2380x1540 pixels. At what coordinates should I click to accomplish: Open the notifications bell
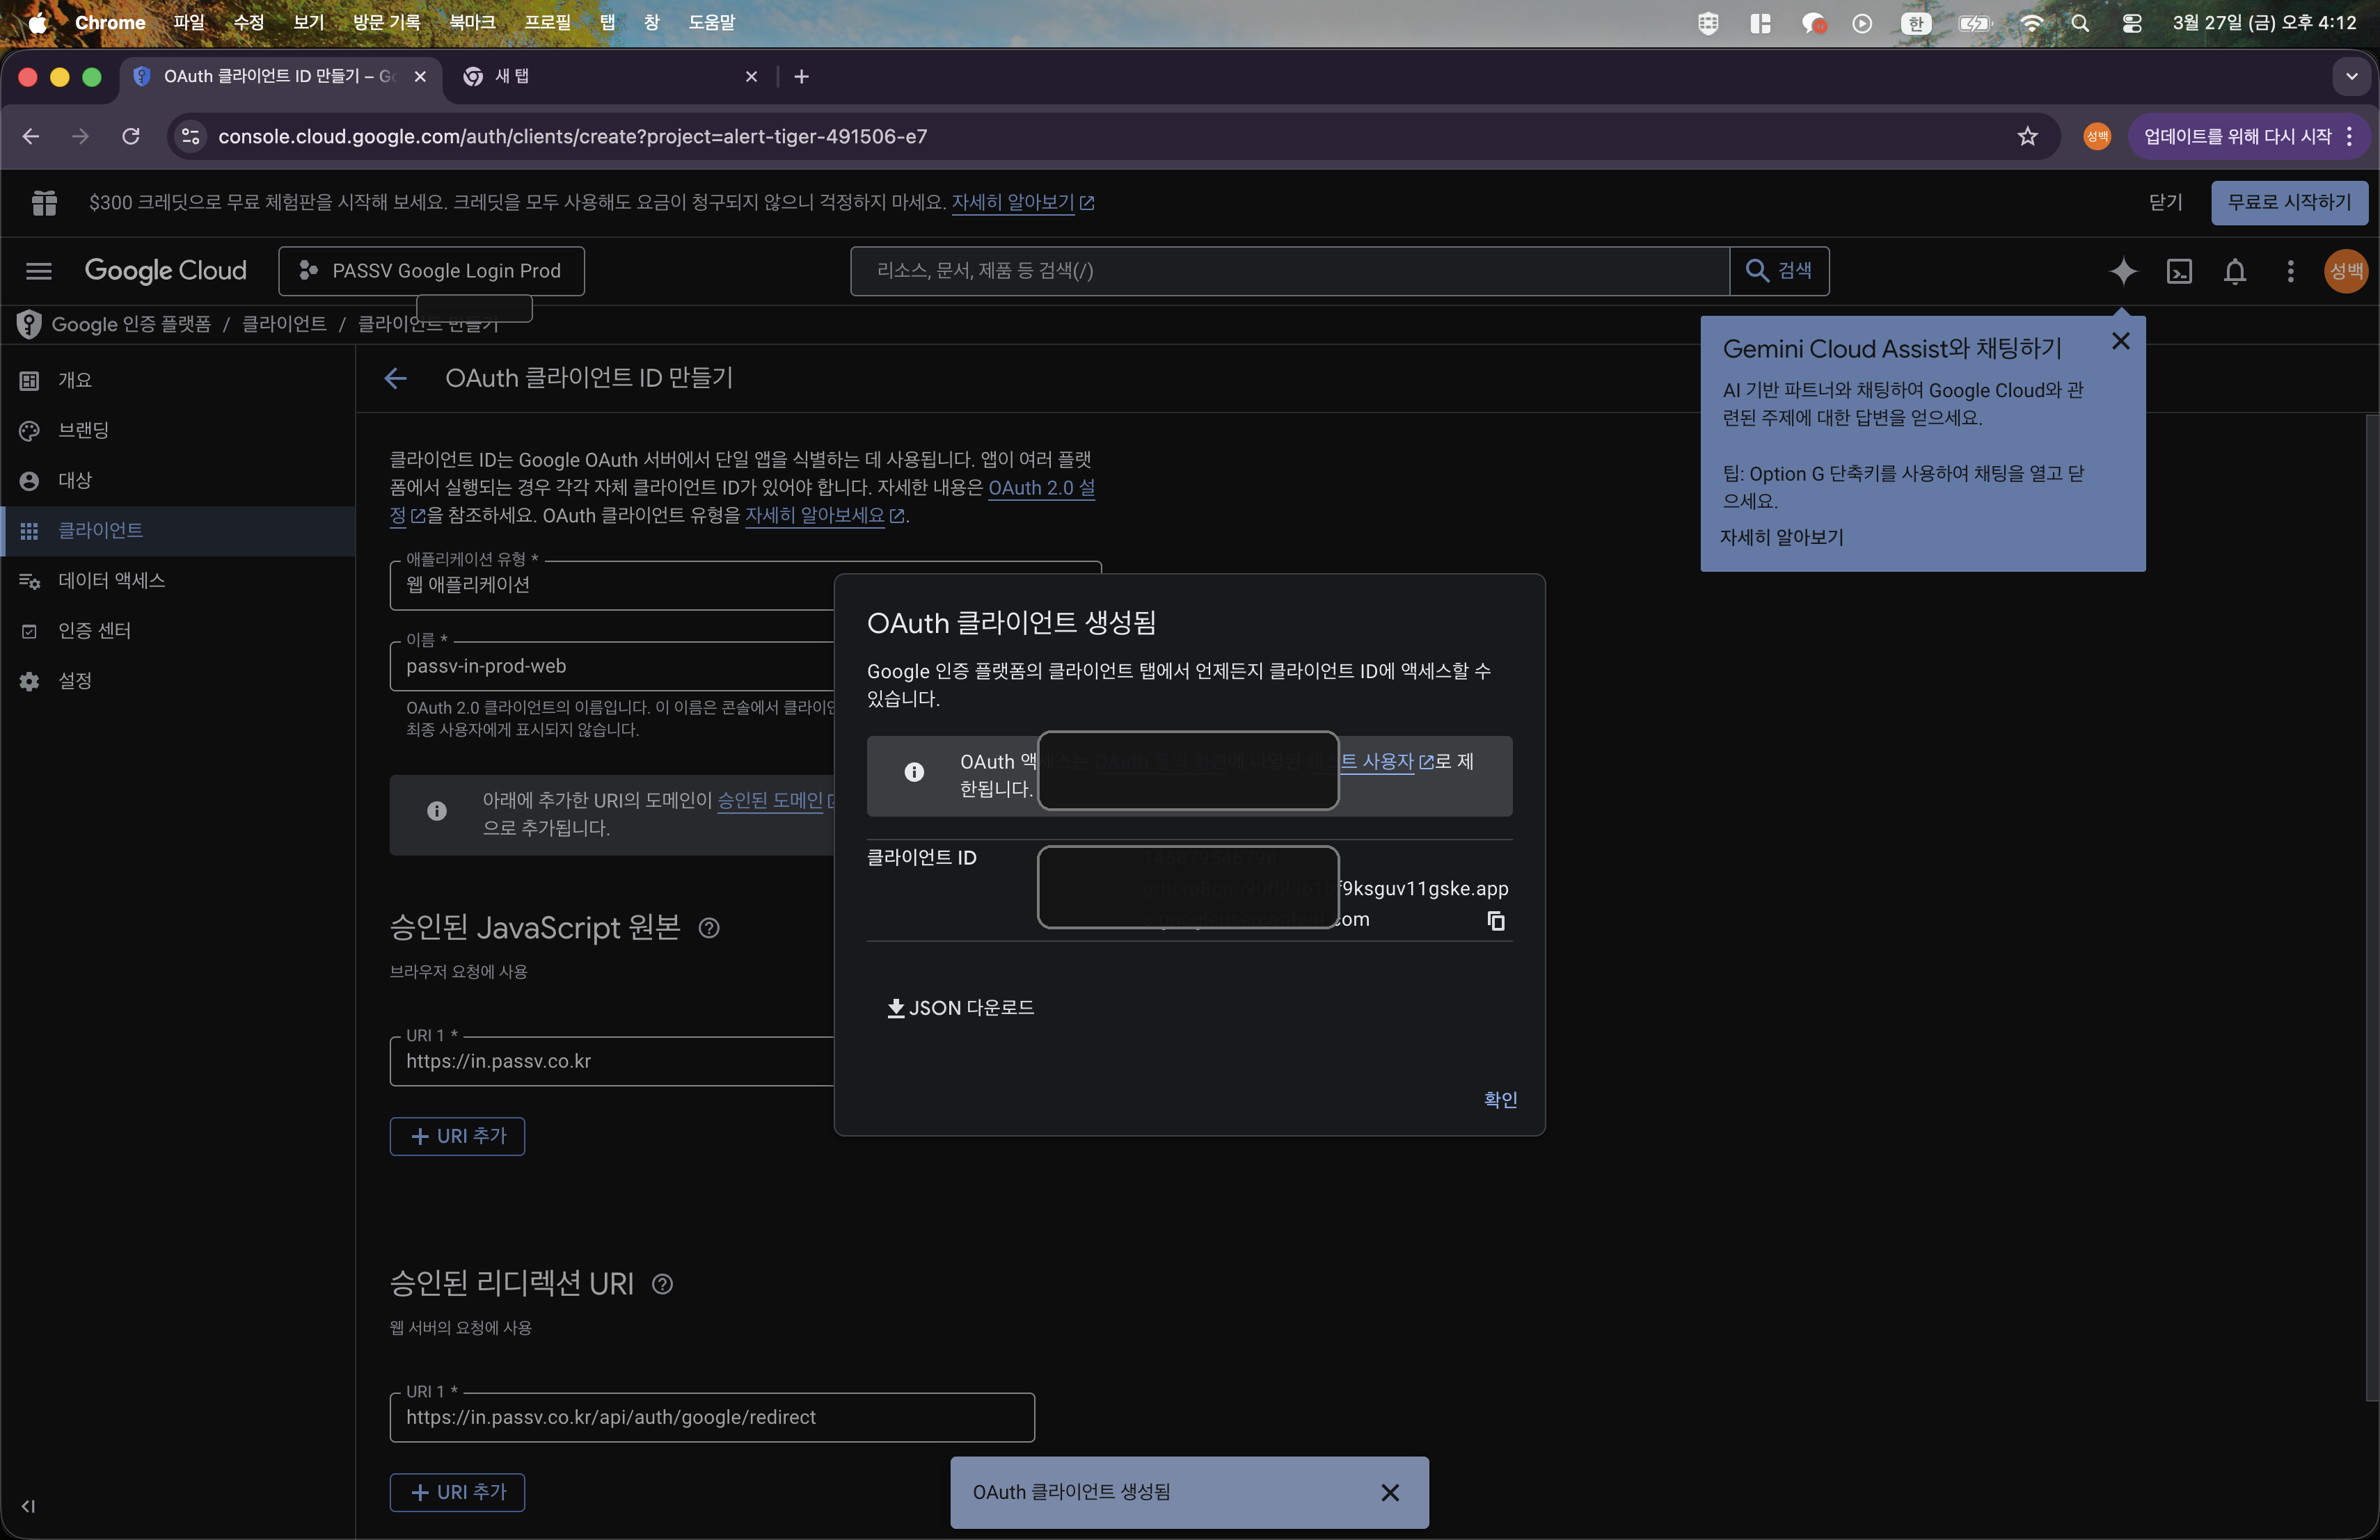pos(2236,271)
